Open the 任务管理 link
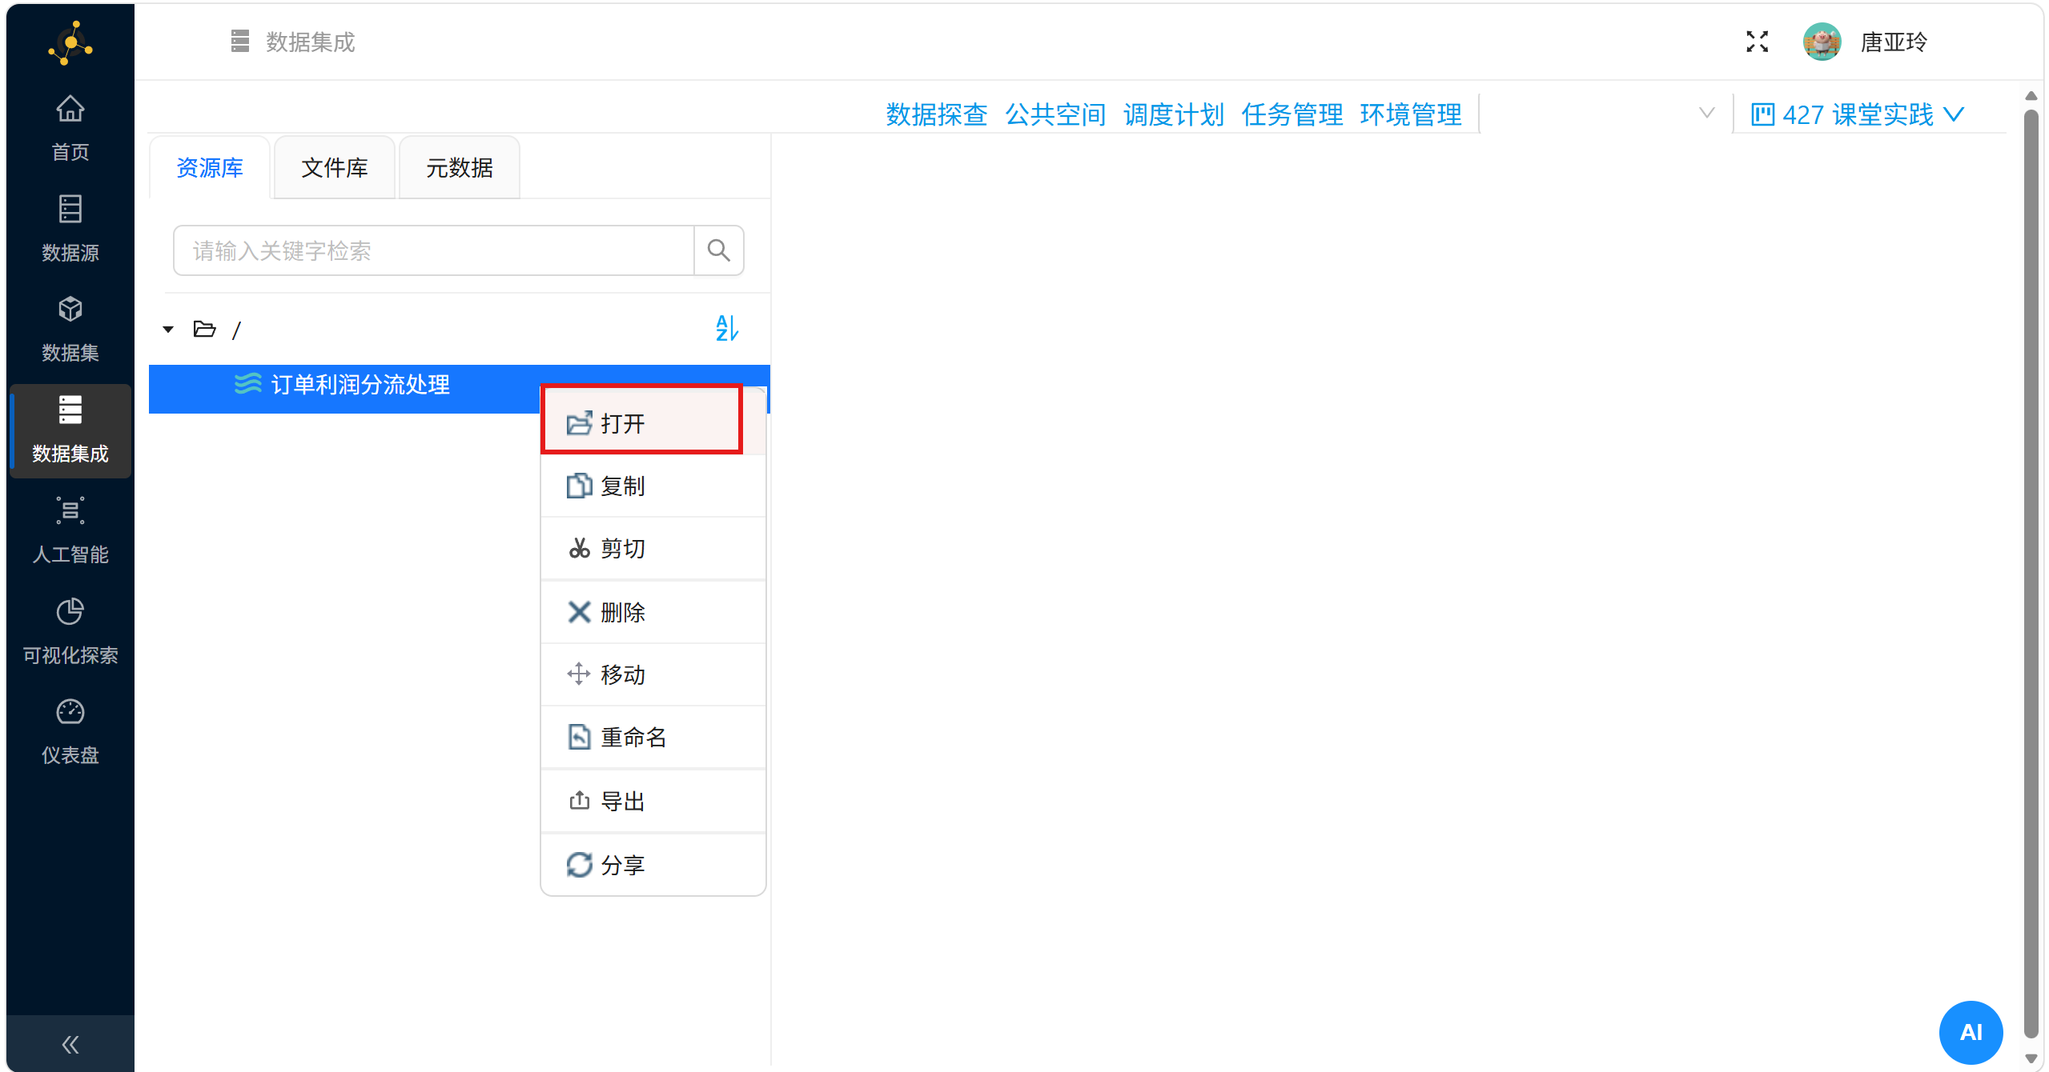 click(1292, 114)
